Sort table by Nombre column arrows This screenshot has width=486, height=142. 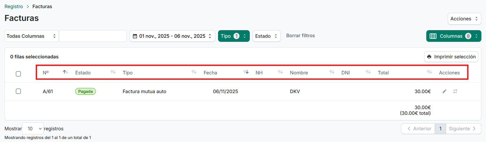(x=332, y=72)
